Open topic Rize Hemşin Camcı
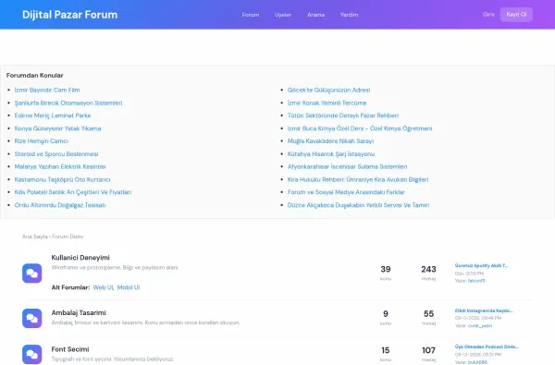This screenshot has width=555, height=365. pyautogui.click(x=42, y=140)
